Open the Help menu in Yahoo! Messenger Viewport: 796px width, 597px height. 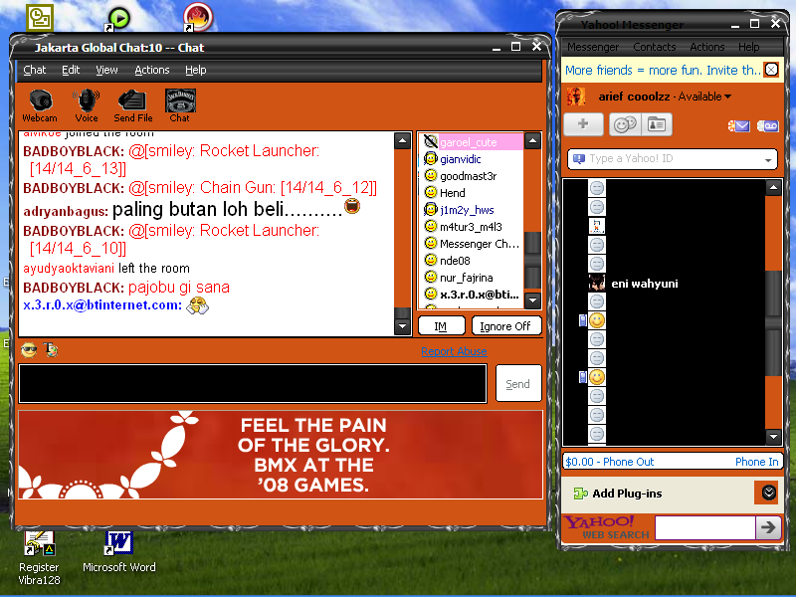pos(749,47)
